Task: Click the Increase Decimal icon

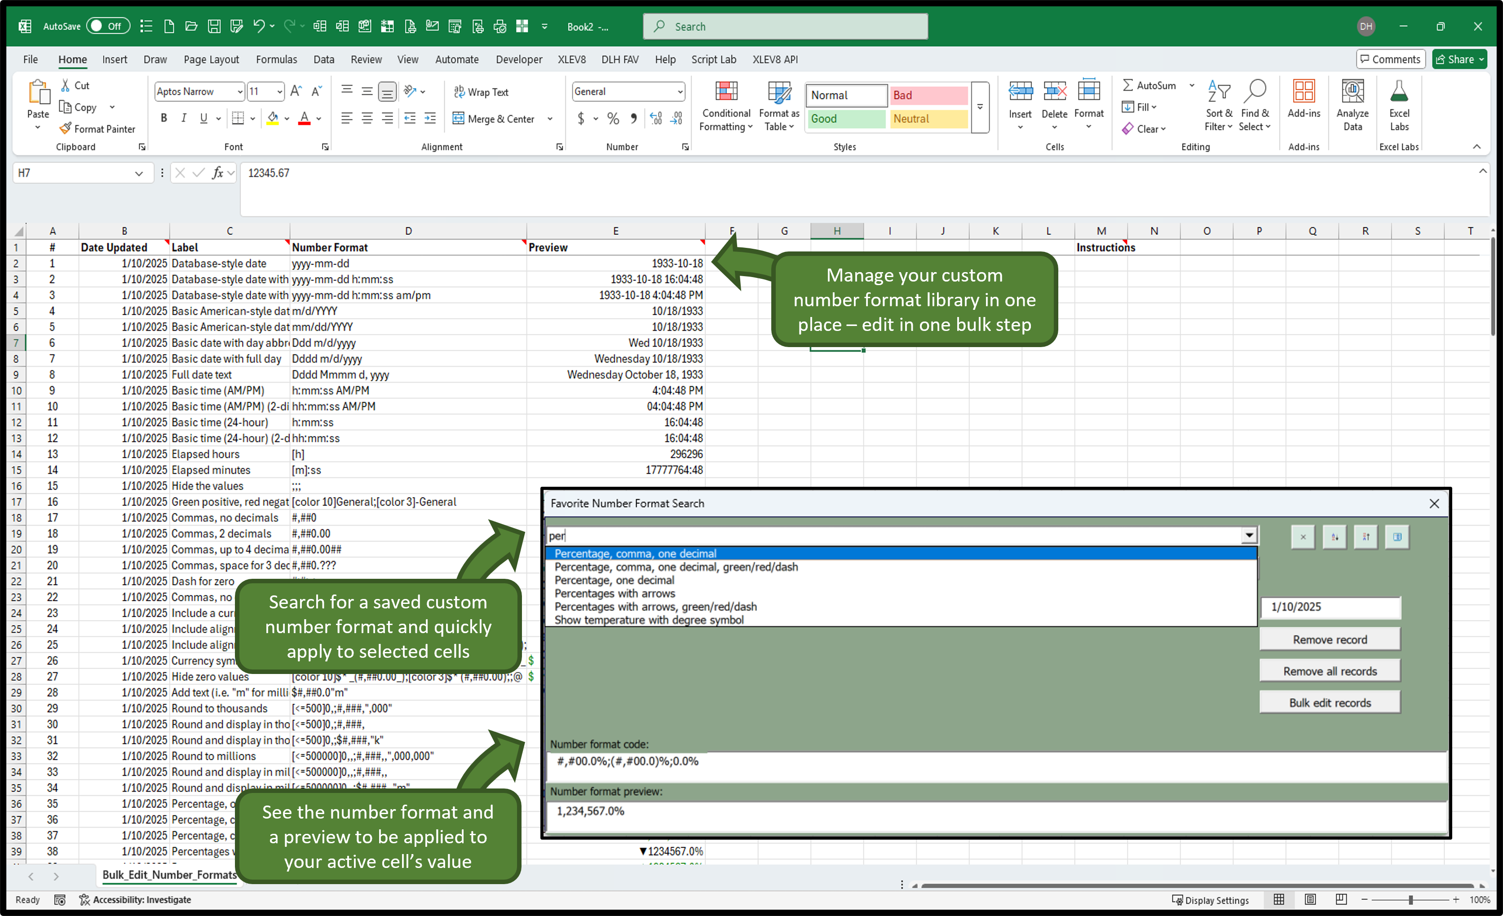Action: [656, 119]
